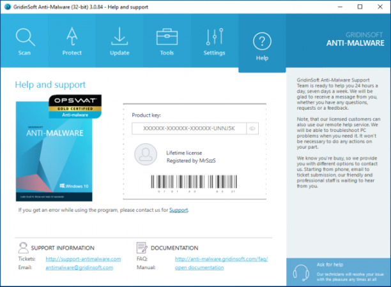The width and height of the screenshot is (391, 287).
Task: Click the Anti-Malware product box image
Action: 54,151
